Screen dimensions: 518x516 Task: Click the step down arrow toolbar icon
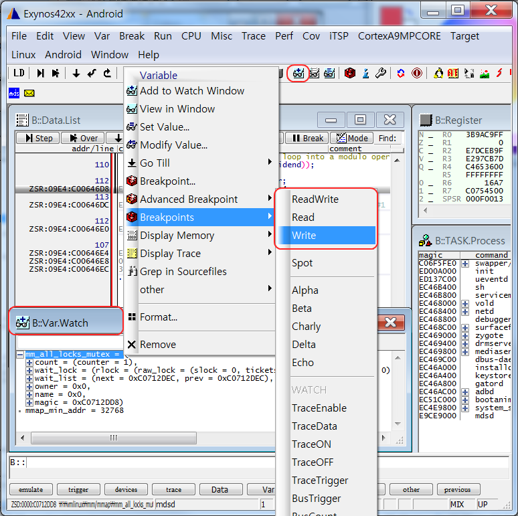(x=76, y=73)
